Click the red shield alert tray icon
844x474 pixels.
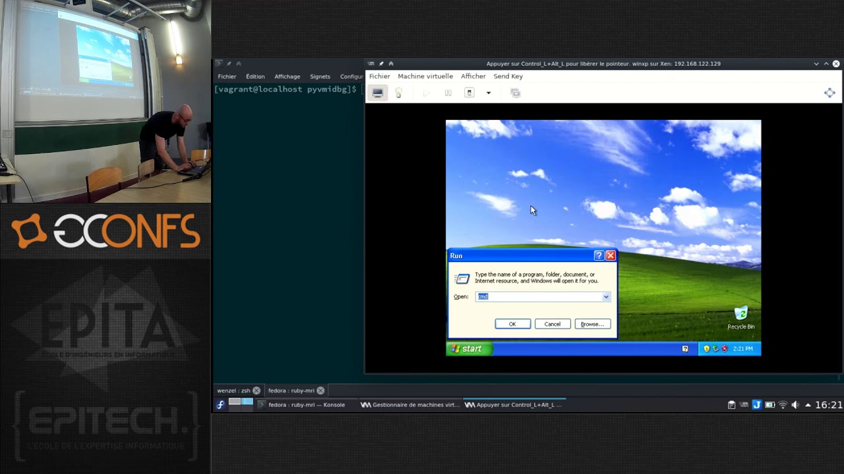723,349
